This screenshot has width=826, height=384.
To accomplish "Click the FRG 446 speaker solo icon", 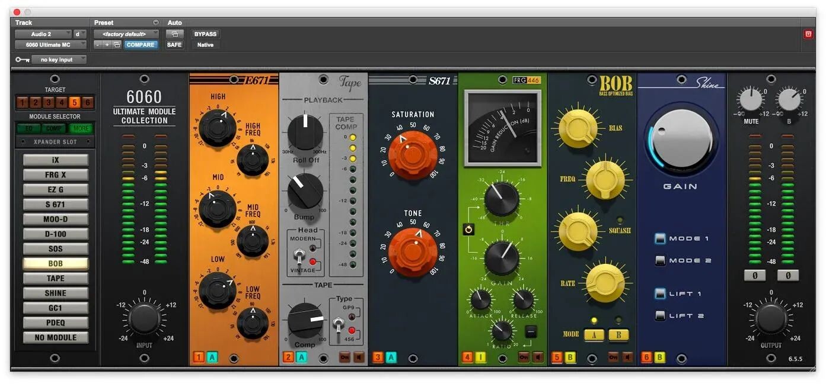I will point(538,357).
